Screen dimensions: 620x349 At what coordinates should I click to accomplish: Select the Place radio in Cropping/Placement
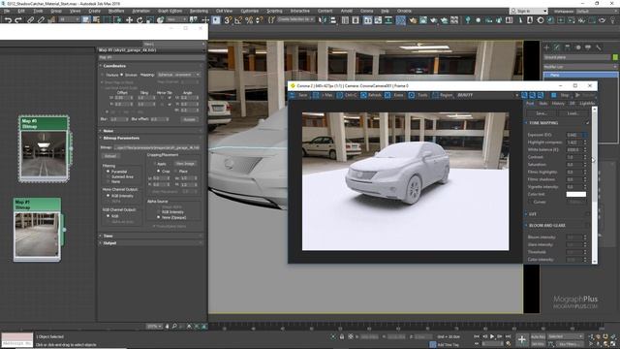pos(175,171)
